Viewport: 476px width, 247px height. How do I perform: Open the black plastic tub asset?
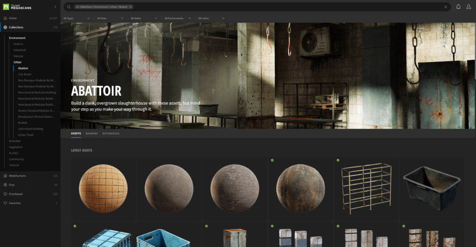coord(432,188)
